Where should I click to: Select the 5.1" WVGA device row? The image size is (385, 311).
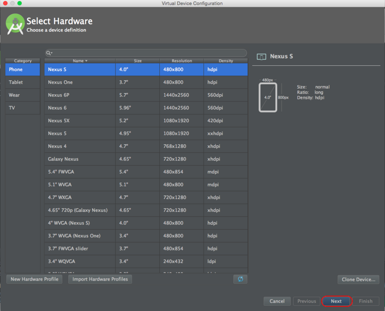click(146, 185)
